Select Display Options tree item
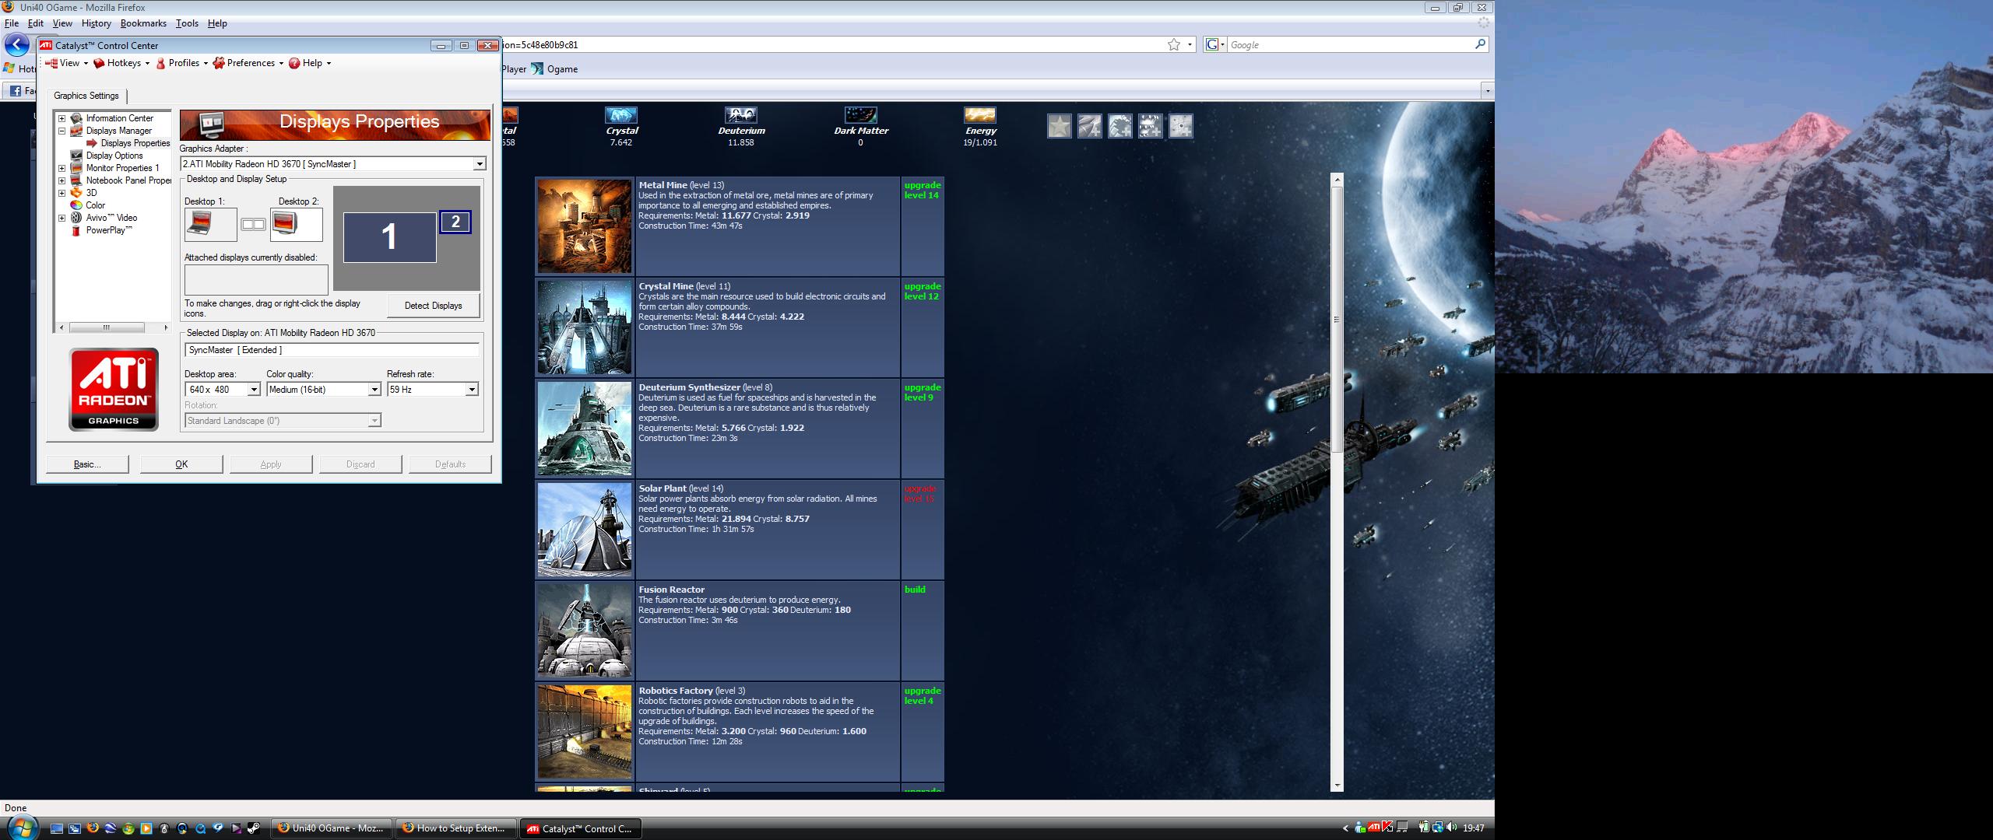Screen dimensions: 1993x840 tap(114, 156)
